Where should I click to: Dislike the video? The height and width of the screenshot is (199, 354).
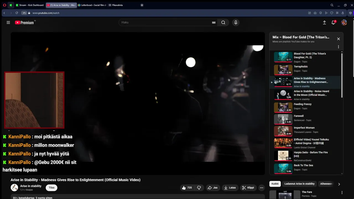(199, 188)
